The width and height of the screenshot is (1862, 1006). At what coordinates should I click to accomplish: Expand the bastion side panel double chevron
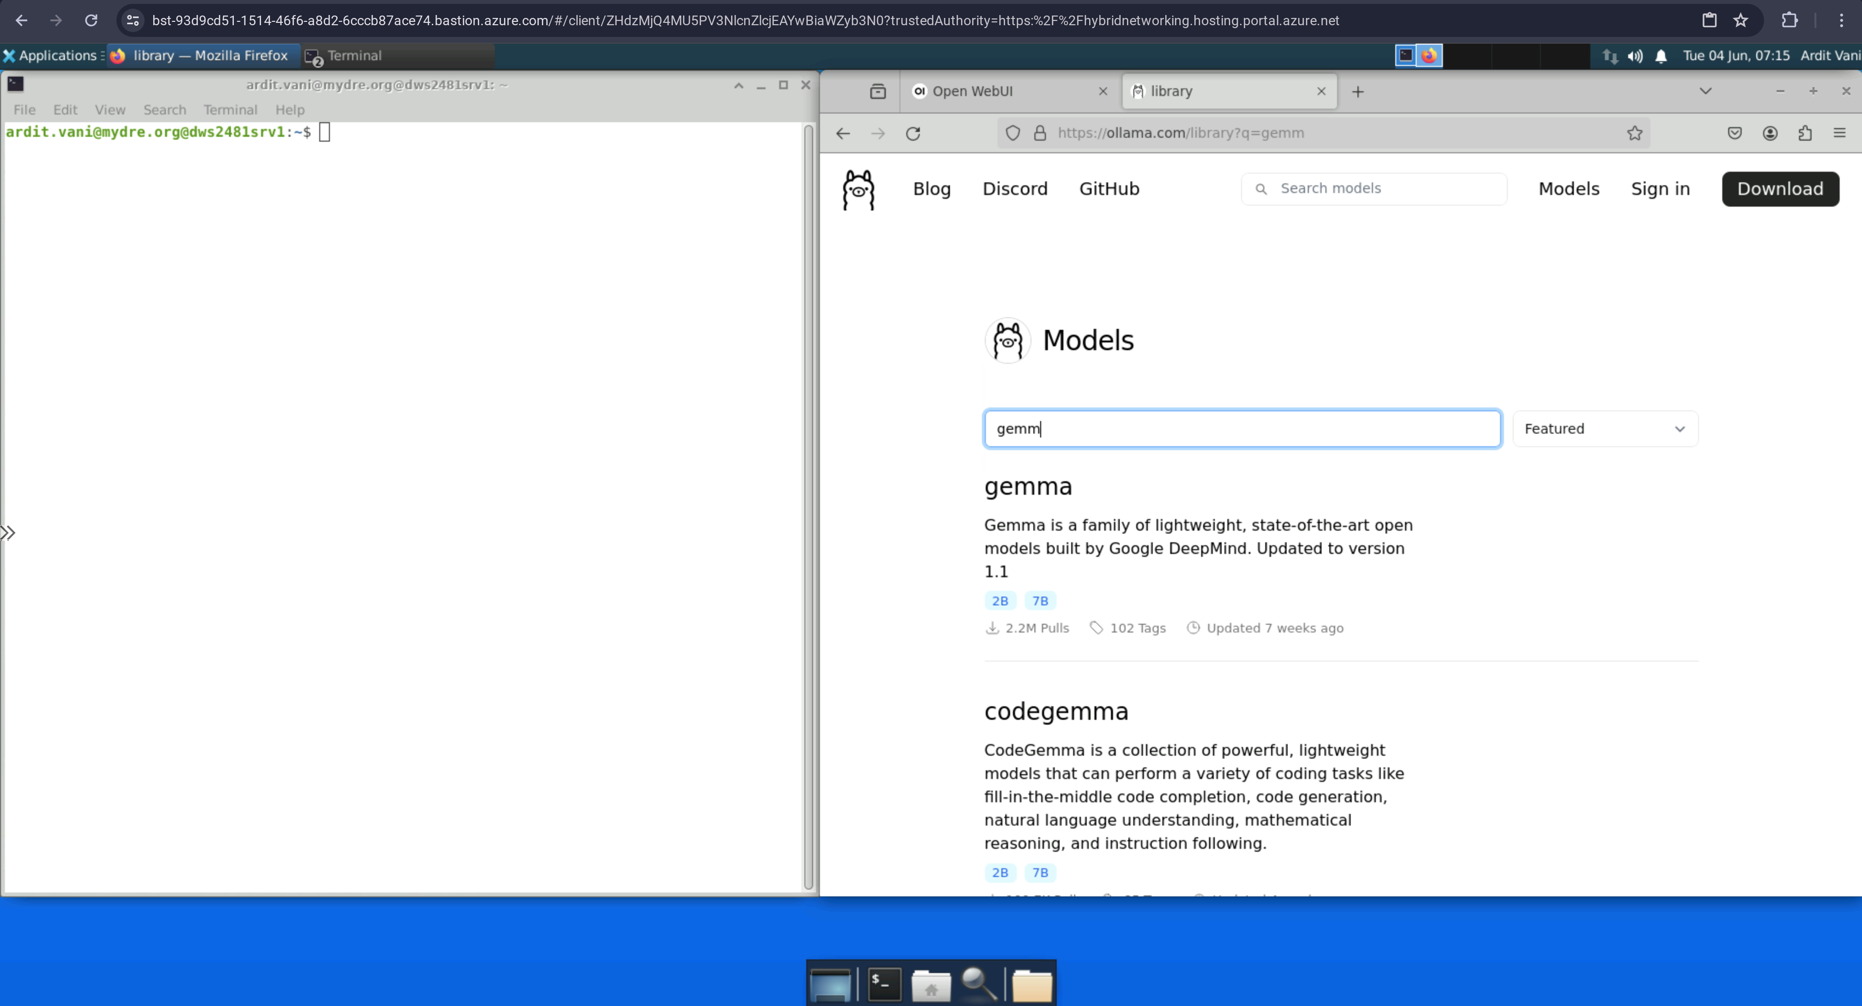(x=8, y=534)
